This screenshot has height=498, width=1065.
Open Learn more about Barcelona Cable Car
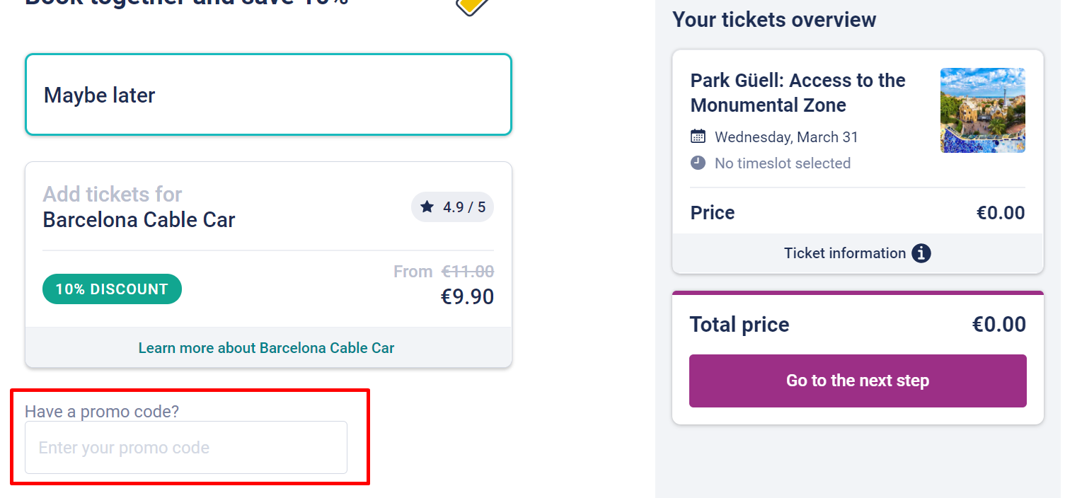click(x=266, y=348)
